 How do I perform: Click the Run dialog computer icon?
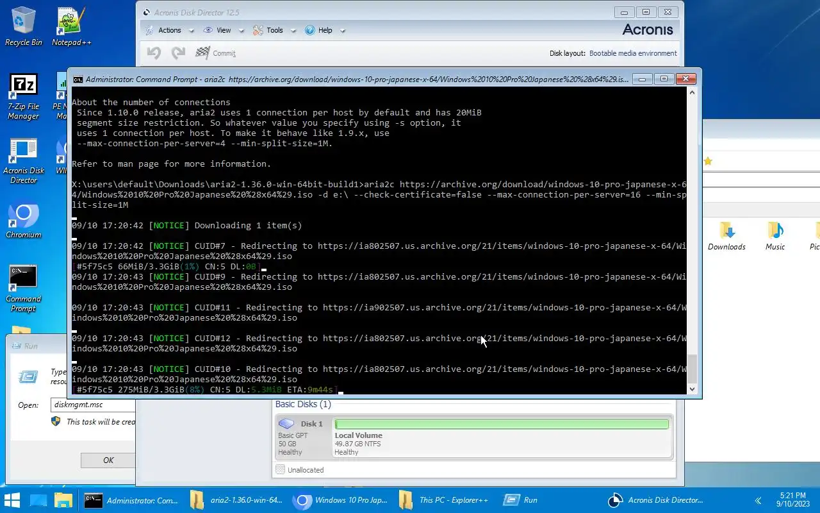(x=28, y=377)
